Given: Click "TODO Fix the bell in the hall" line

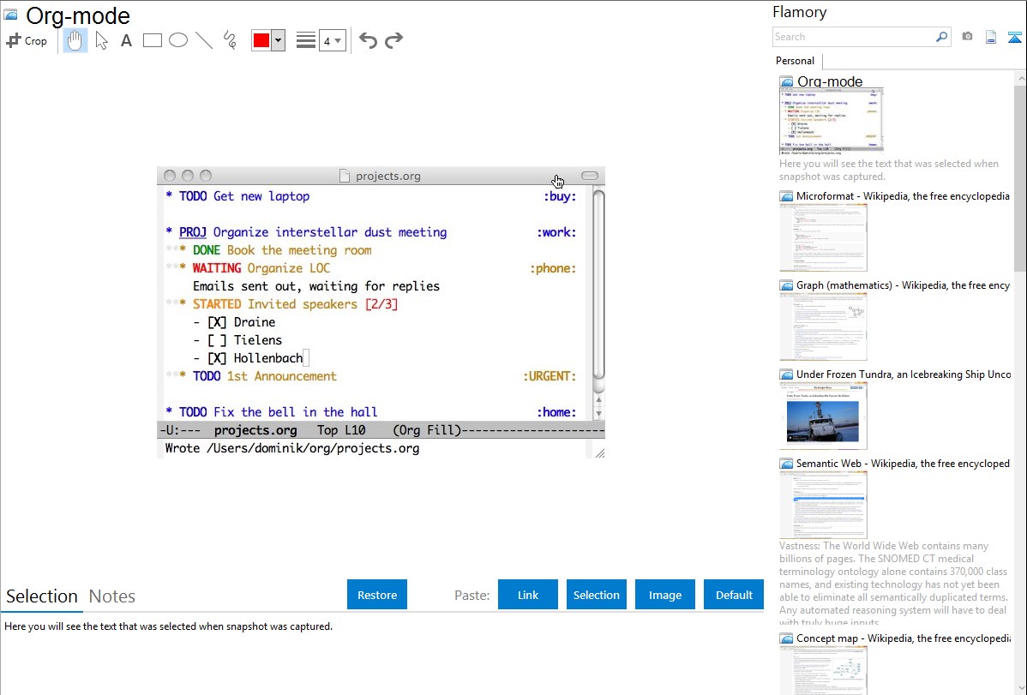Looking at the screenshot, I should click(279, 413).
